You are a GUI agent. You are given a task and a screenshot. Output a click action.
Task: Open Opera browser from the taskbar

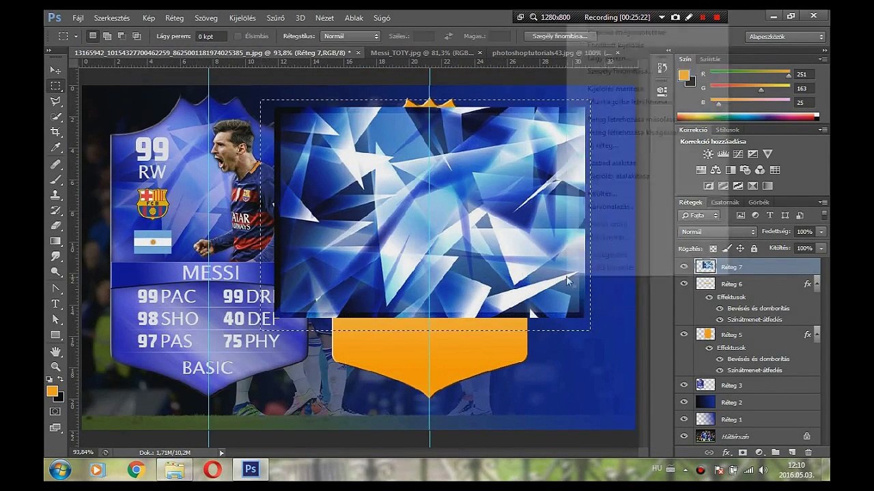coord(212,470)
